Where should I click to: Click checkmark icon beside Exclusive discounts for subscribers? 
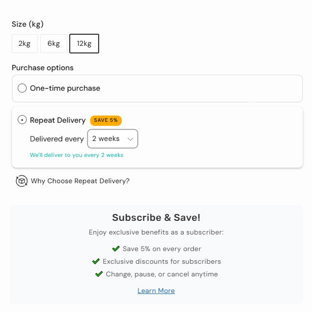click(x=96, y=261)
